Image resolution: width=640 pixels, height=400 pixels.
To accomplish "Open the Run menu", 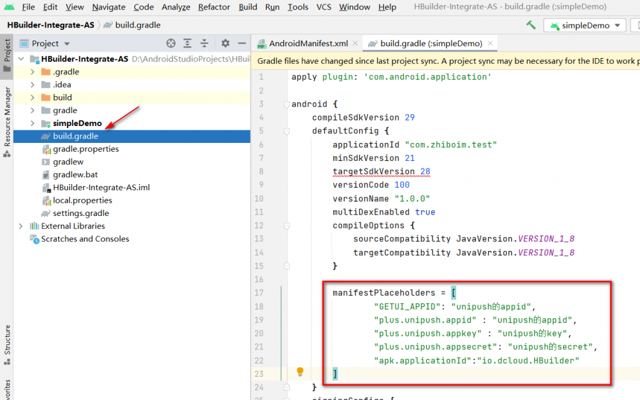I will coord(272,7).
